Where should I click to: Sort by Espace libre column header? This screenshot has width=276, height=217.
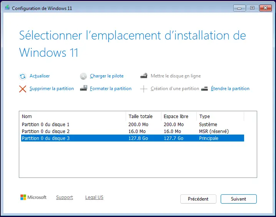(178, 117)
